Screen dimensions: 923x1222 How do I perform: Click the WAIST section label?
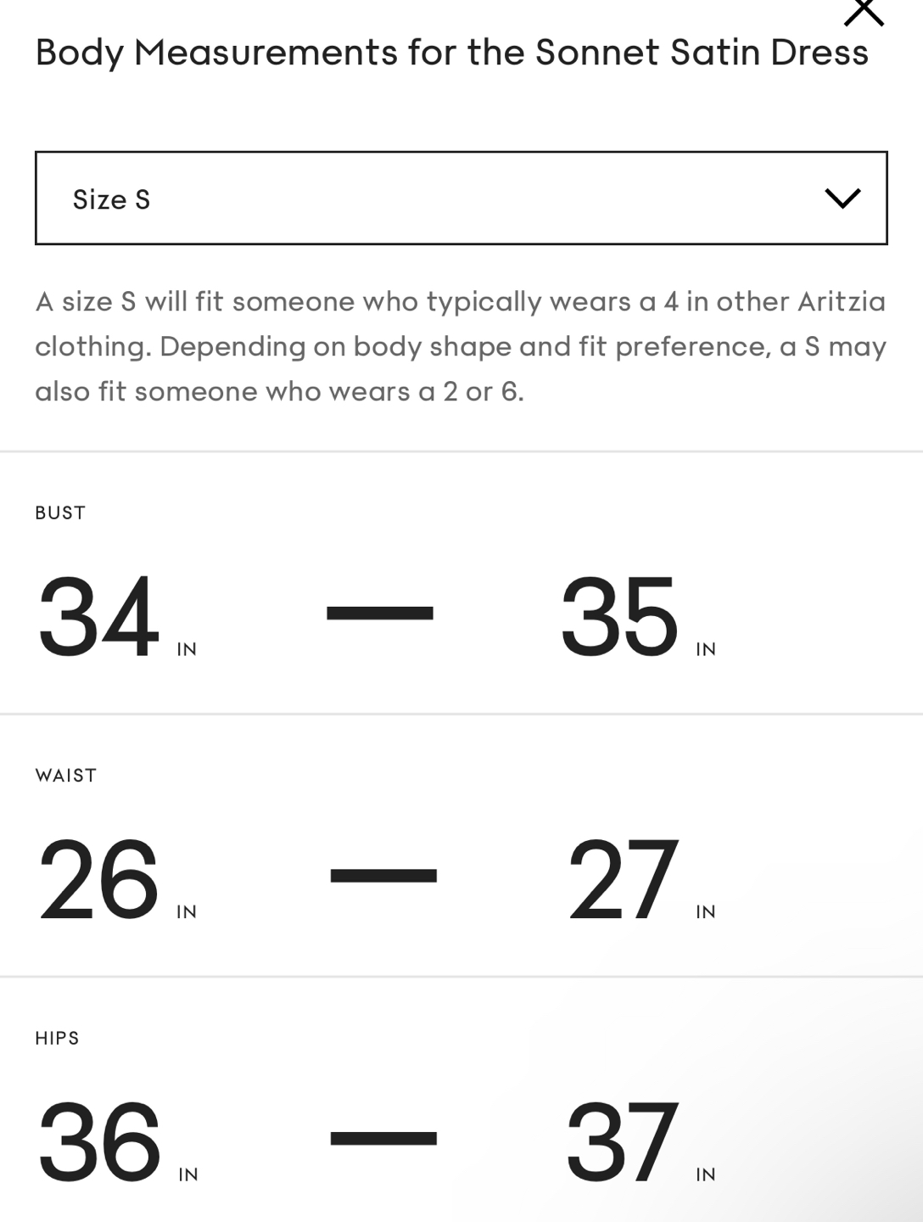(66, 775)
